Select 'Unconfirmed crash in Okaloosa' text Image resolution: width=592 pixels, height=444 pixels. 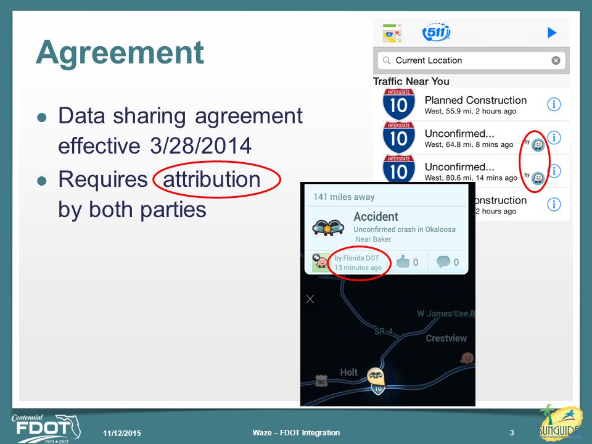click(x=405, y=229)
